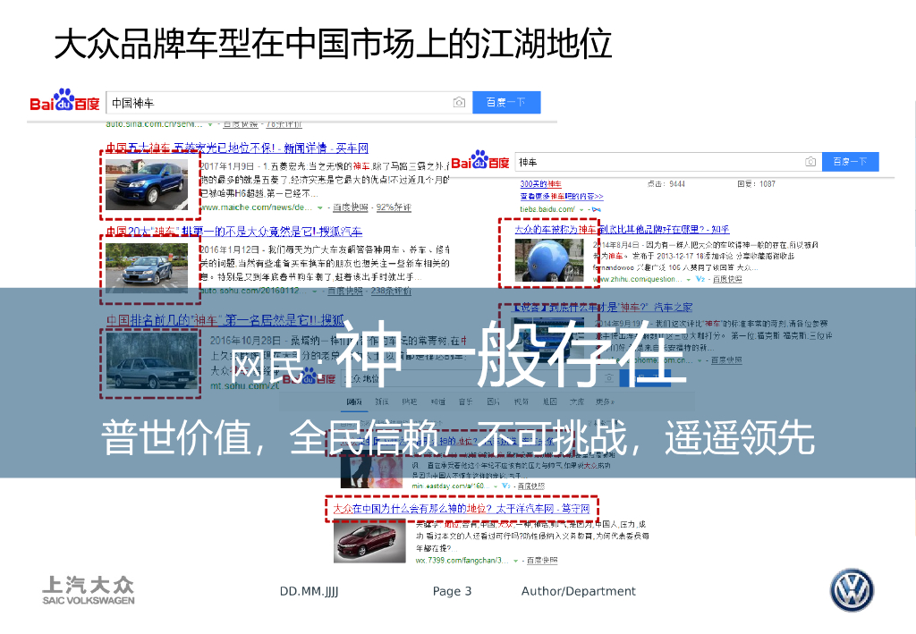The width and height of the screenshot is (916, 634).
Task: Switch to the 音乐 tab
Action: (x=465, y=402)
